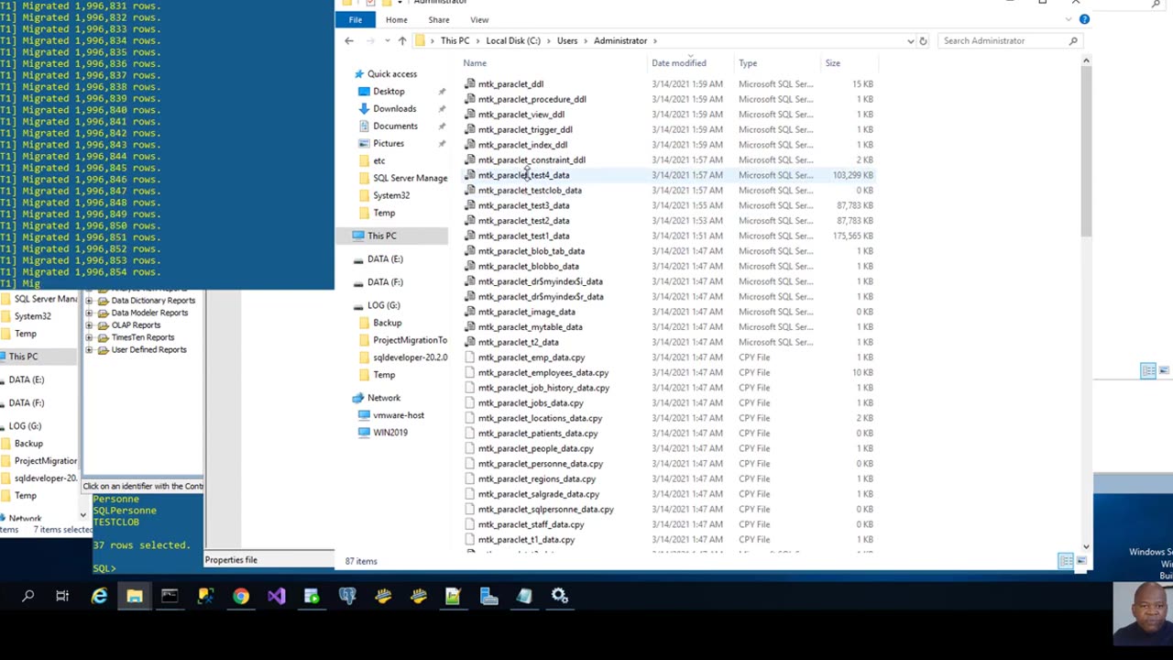Open the sqldeveloper-20.2.0 folder in the front Explorer
The width and height of the screenshot is (1173, 660).
[x=410, y=357]
